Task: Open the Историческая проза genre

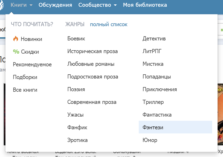Action: pos(93,51)
